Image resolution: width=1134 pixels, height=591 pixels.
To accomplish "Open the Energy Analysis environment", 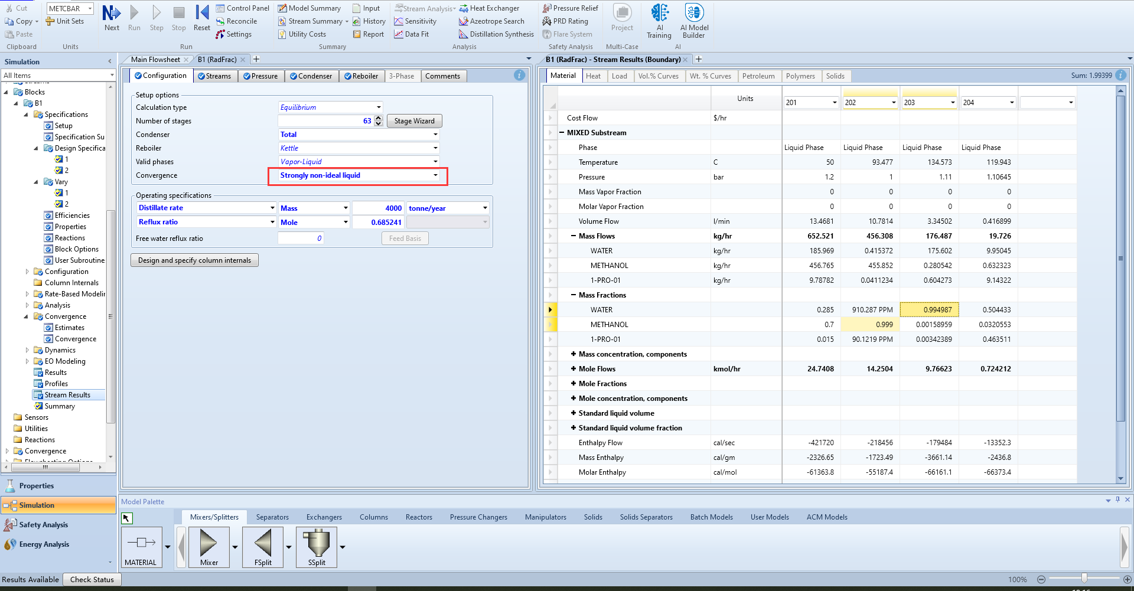I will (58, 544).
